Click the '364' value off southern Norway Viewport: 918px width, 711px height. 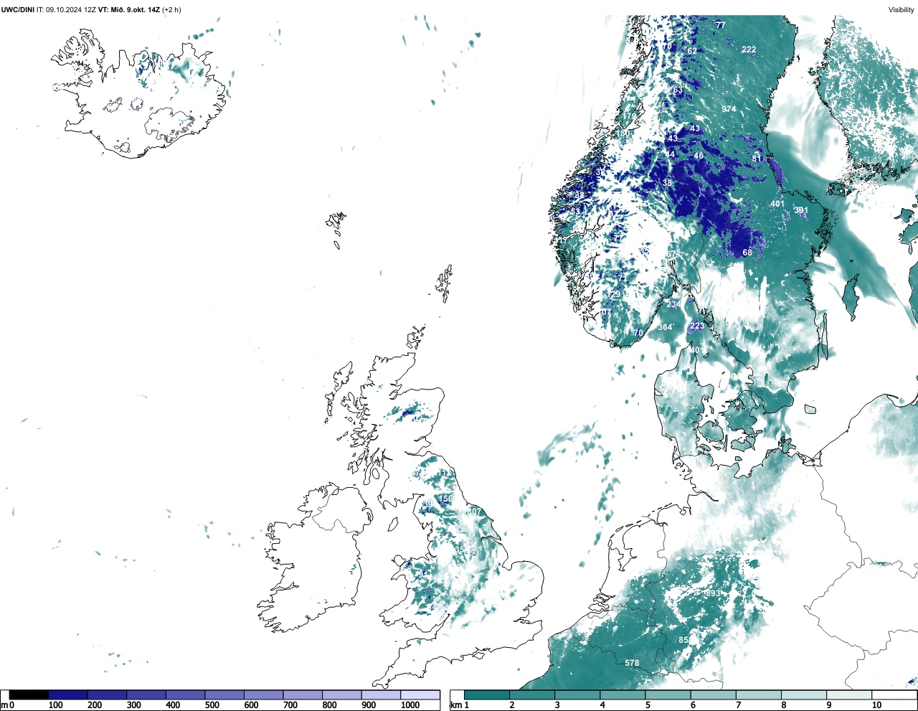coord(666,327)
